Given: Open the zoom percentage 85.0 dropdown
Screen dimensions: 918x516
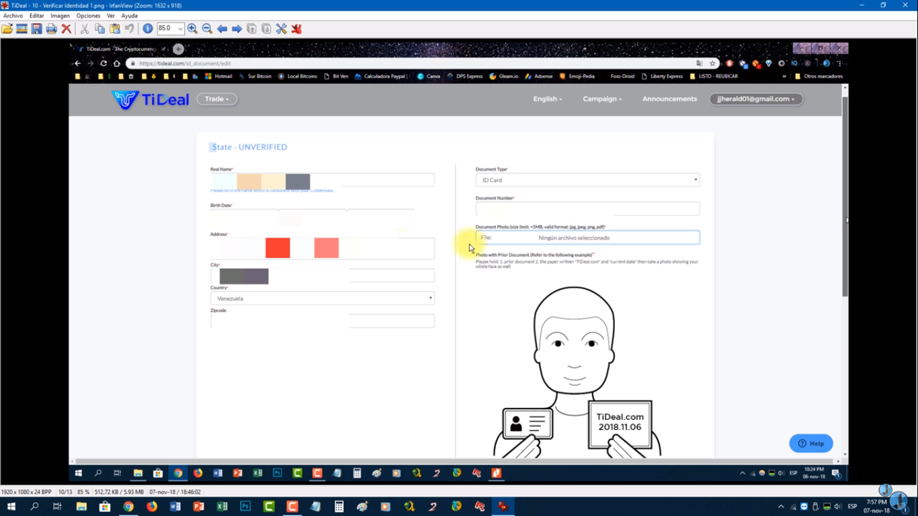Looking at the screenshot, I should point(180,29).
